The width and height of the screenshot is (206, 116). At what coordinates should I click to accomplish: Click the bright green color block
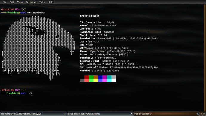91,80
